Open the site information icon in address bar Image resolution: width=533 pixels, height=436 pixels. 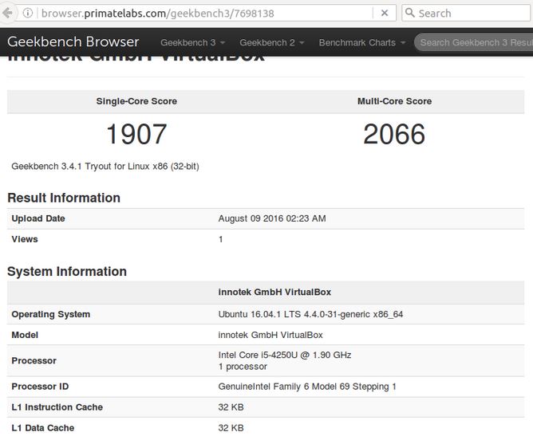click(x=28, y=13)
